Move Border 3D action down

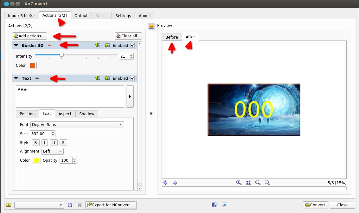point(107,45)
